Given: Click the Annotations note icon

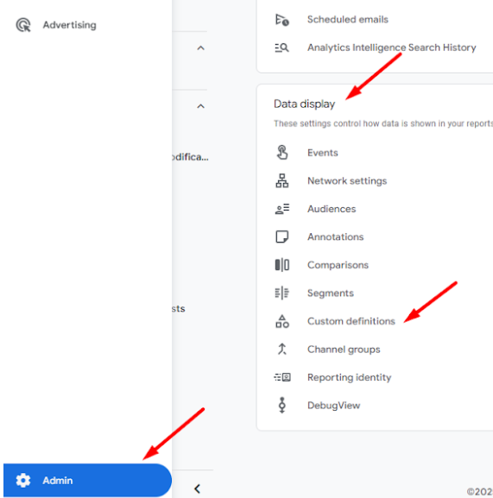Looking at the screenshot, I should [282, 236].
